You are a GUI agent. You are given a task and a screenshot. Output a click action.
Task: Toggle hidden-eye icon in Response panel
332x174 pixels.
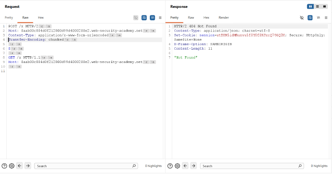click(x=302, y=17)
